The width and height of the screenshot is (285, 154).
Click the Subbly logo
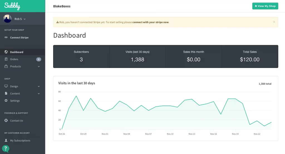[12, 6]
